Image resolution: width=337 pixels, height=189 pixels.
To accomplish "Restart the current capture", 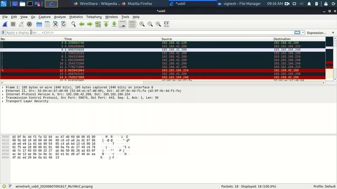I will point(21,24).
